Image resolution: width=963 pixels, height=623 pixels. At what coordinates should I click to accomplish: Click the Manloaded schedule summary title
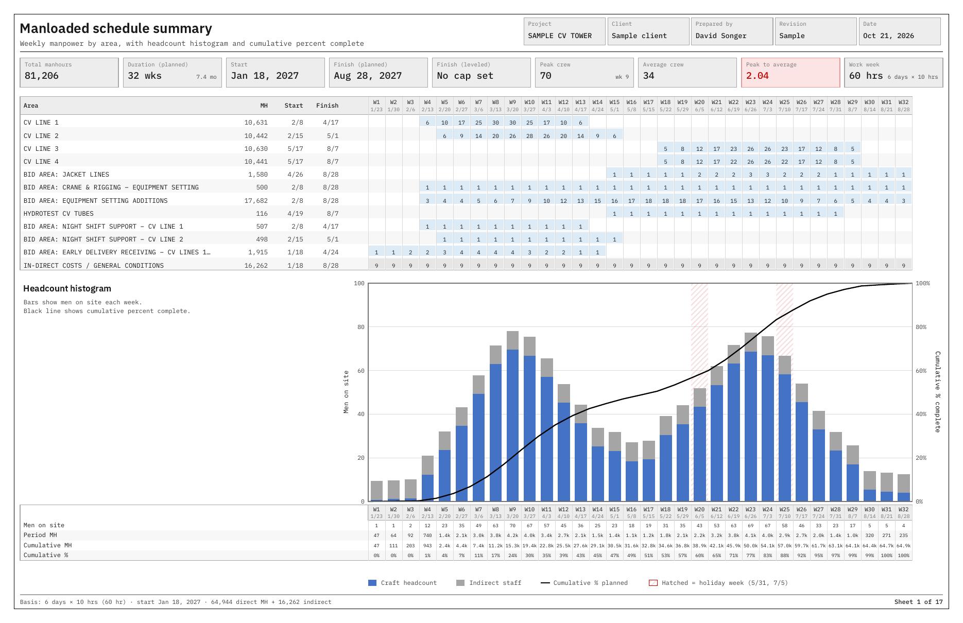116,28
